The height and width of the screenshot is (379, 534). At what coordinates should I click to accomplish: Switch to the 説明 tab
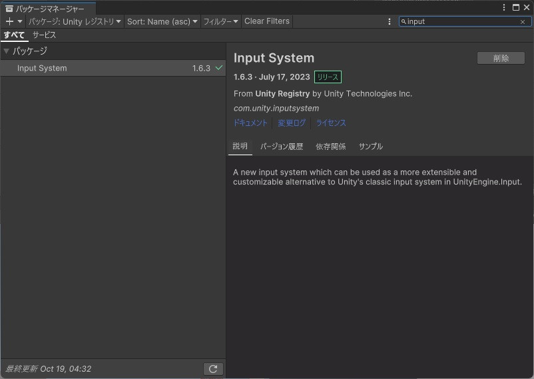click(x=240, y=147)
